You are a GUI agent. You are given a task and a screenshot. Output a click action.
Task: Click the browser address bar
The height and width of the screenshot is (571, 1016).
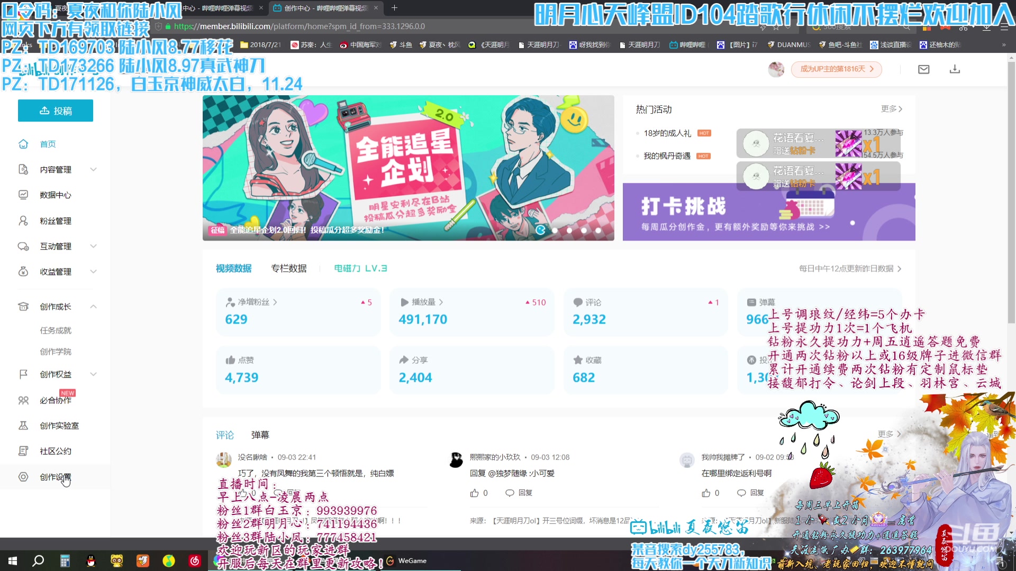point(455,26)
